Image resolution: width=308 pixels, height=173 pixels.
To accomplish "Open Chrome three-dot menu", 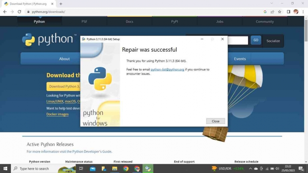I will click(x=303, y=12).
